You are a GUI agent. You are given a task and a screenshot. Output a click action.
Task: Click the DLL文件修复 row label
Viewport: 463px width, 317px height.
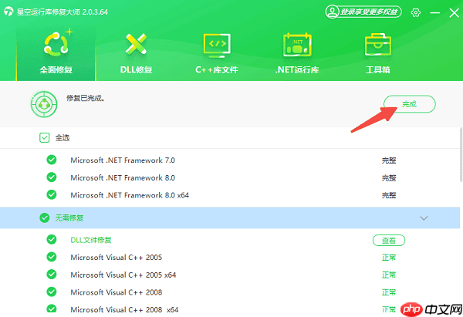point(91,240)
